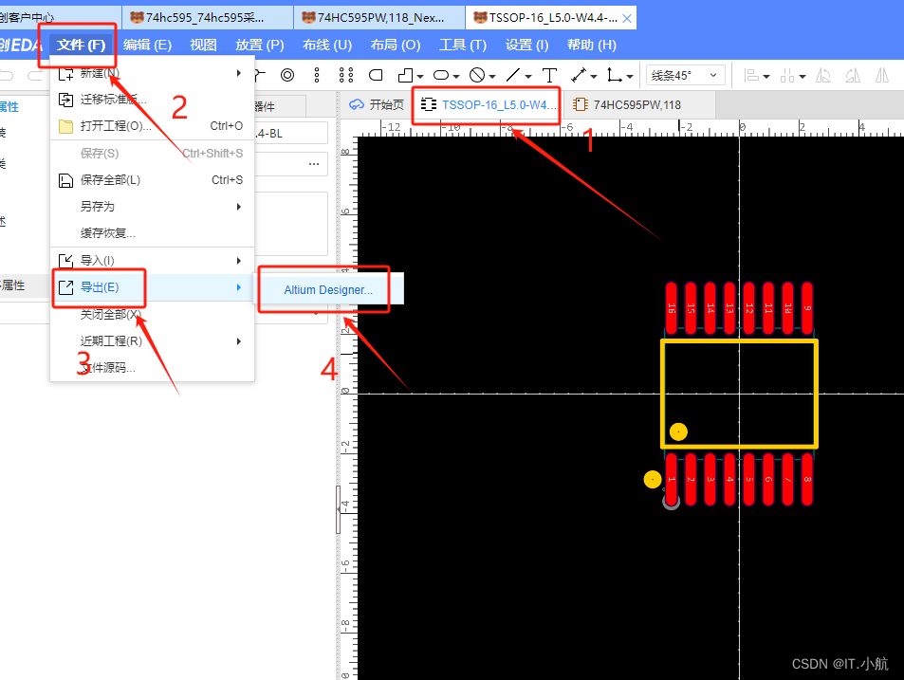Screen dimensions: 904x680
Task: Open the 布局 (O) menu
Action: (395, 45)
